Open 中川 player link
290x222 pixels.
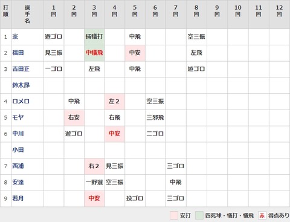point(18,134)
